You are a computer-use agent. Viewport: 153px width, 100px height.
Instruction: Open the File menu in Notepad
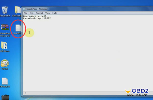coord(25,13)
